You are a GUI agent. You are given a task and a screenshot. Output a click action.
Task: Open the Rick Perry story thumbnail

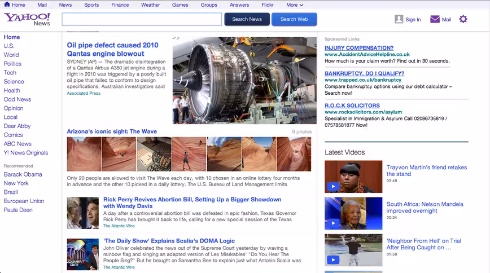tap(82, 213)
